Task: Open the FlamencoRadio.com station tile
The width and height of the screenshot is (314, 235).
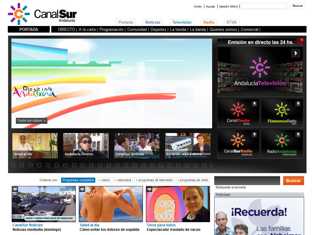Action: coord(282,113)
